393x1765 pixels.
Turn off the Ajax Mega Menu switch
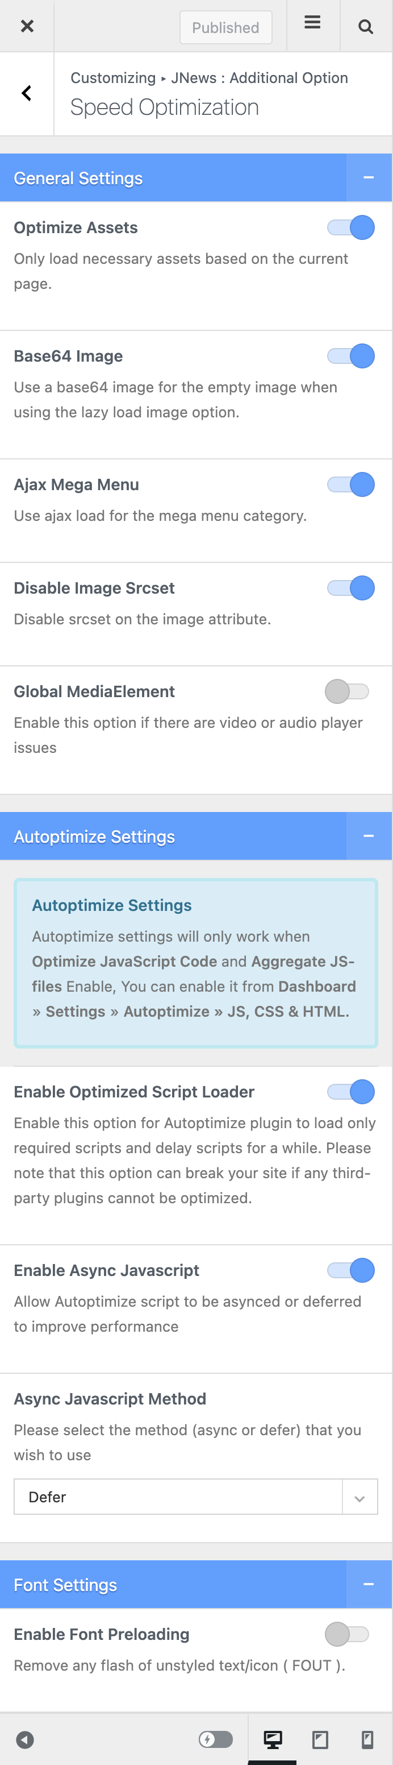tap(351, 484)
